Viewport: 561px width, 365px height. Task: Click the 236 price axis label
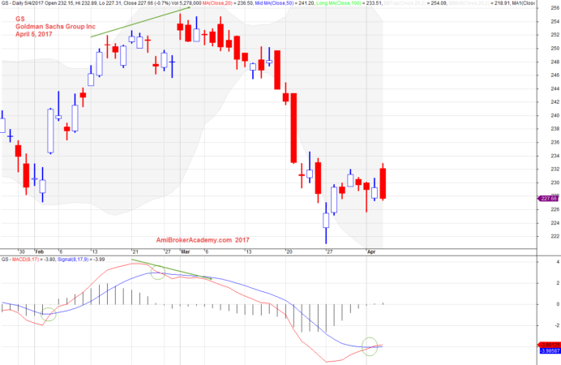click(555, 143)
